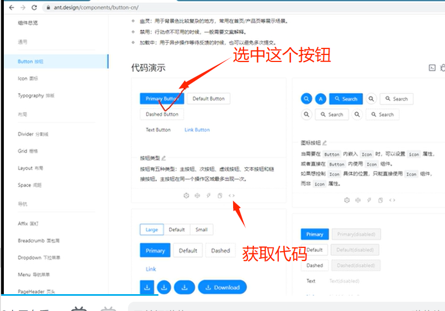Open components overview at sidebar top
The height and width of the screenshot is (311, 445).
28,23
